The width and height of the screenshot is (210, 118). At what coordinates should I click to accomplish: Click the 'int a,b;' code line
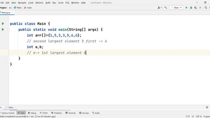point(35,47)
